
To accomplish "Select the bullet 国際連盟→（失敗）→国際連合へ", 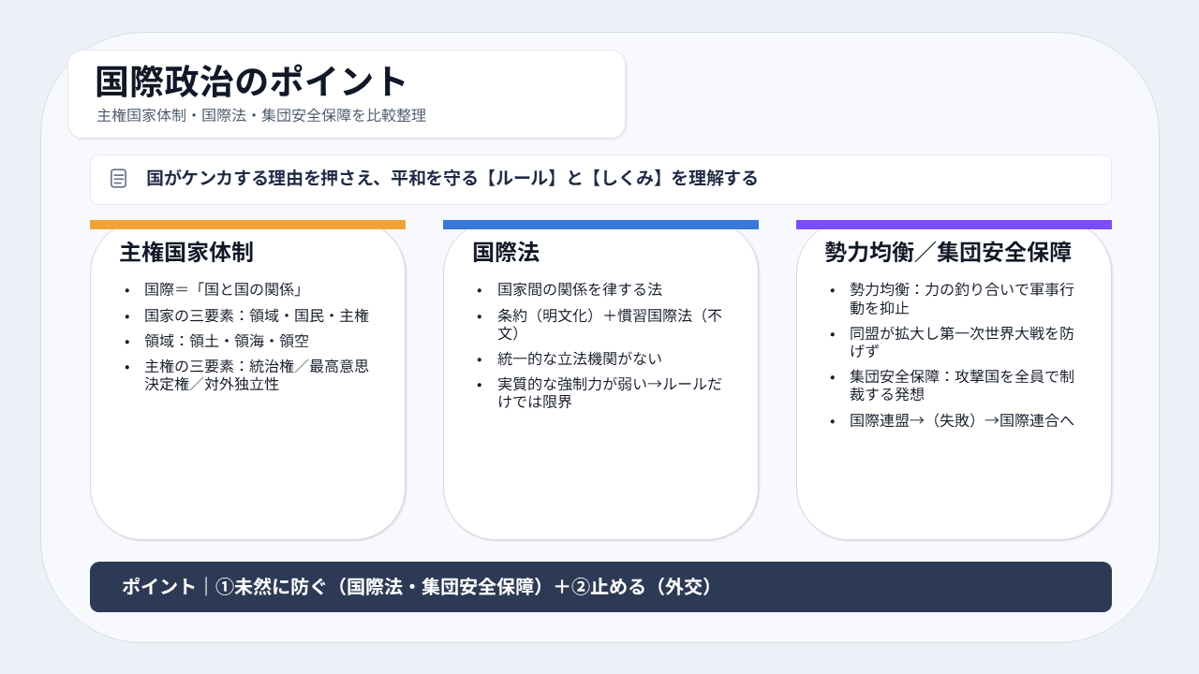I will click(x=961, y=421).
